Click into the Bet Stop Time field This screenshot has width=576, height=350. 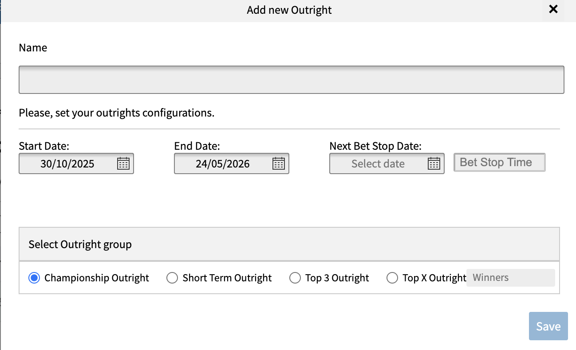[499, 163]
